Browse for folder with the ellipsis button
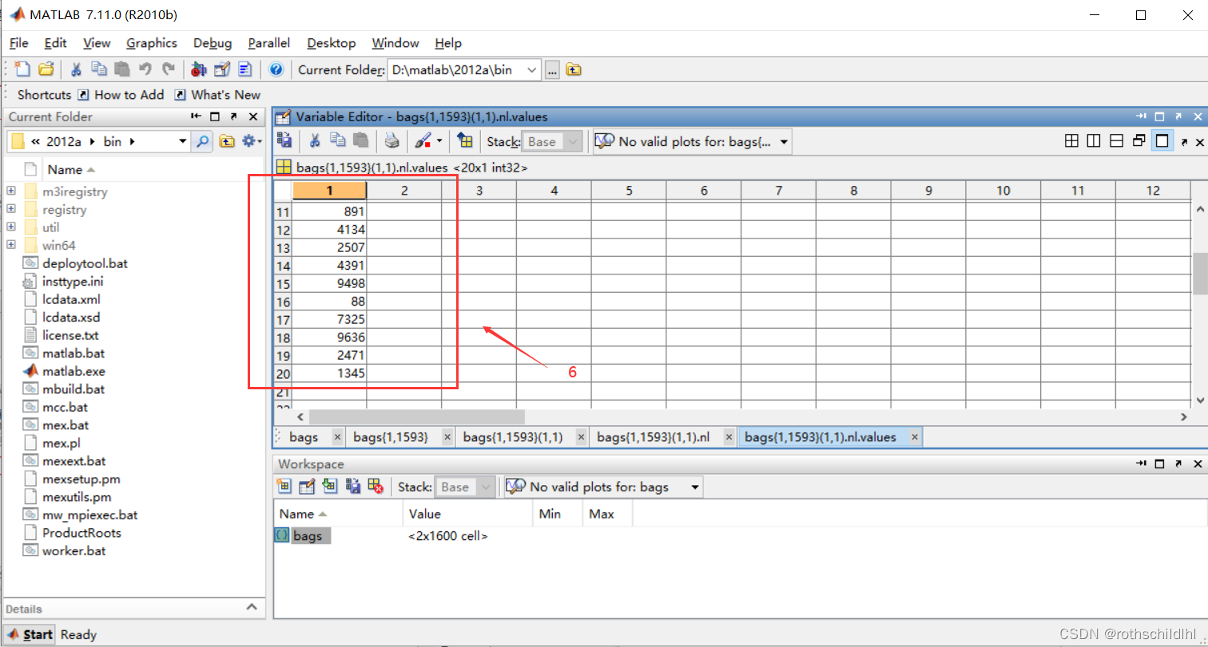The width and height of the screenshot is (1208, 647). [552, 70]
